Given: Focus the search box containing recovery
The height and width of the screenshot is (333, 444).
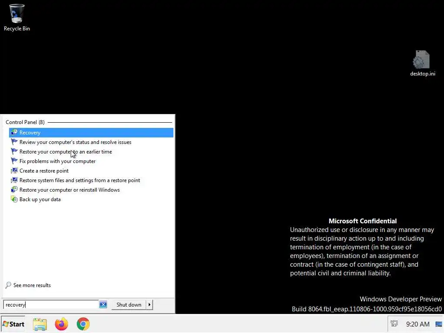Looking at the screenshot, I should pos(51,305).
